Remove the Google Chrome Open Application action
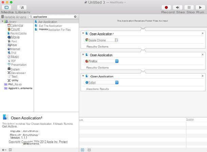207x152 pixels. click(203, 33)
